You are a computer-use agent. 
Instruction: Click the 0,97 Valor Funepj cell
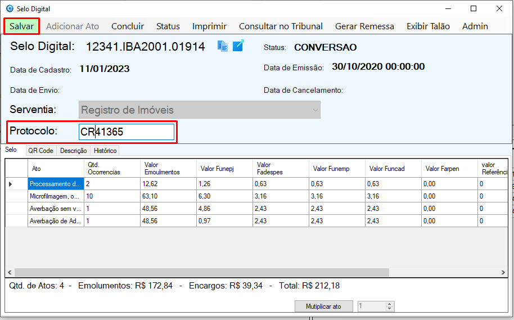point(224,221)
